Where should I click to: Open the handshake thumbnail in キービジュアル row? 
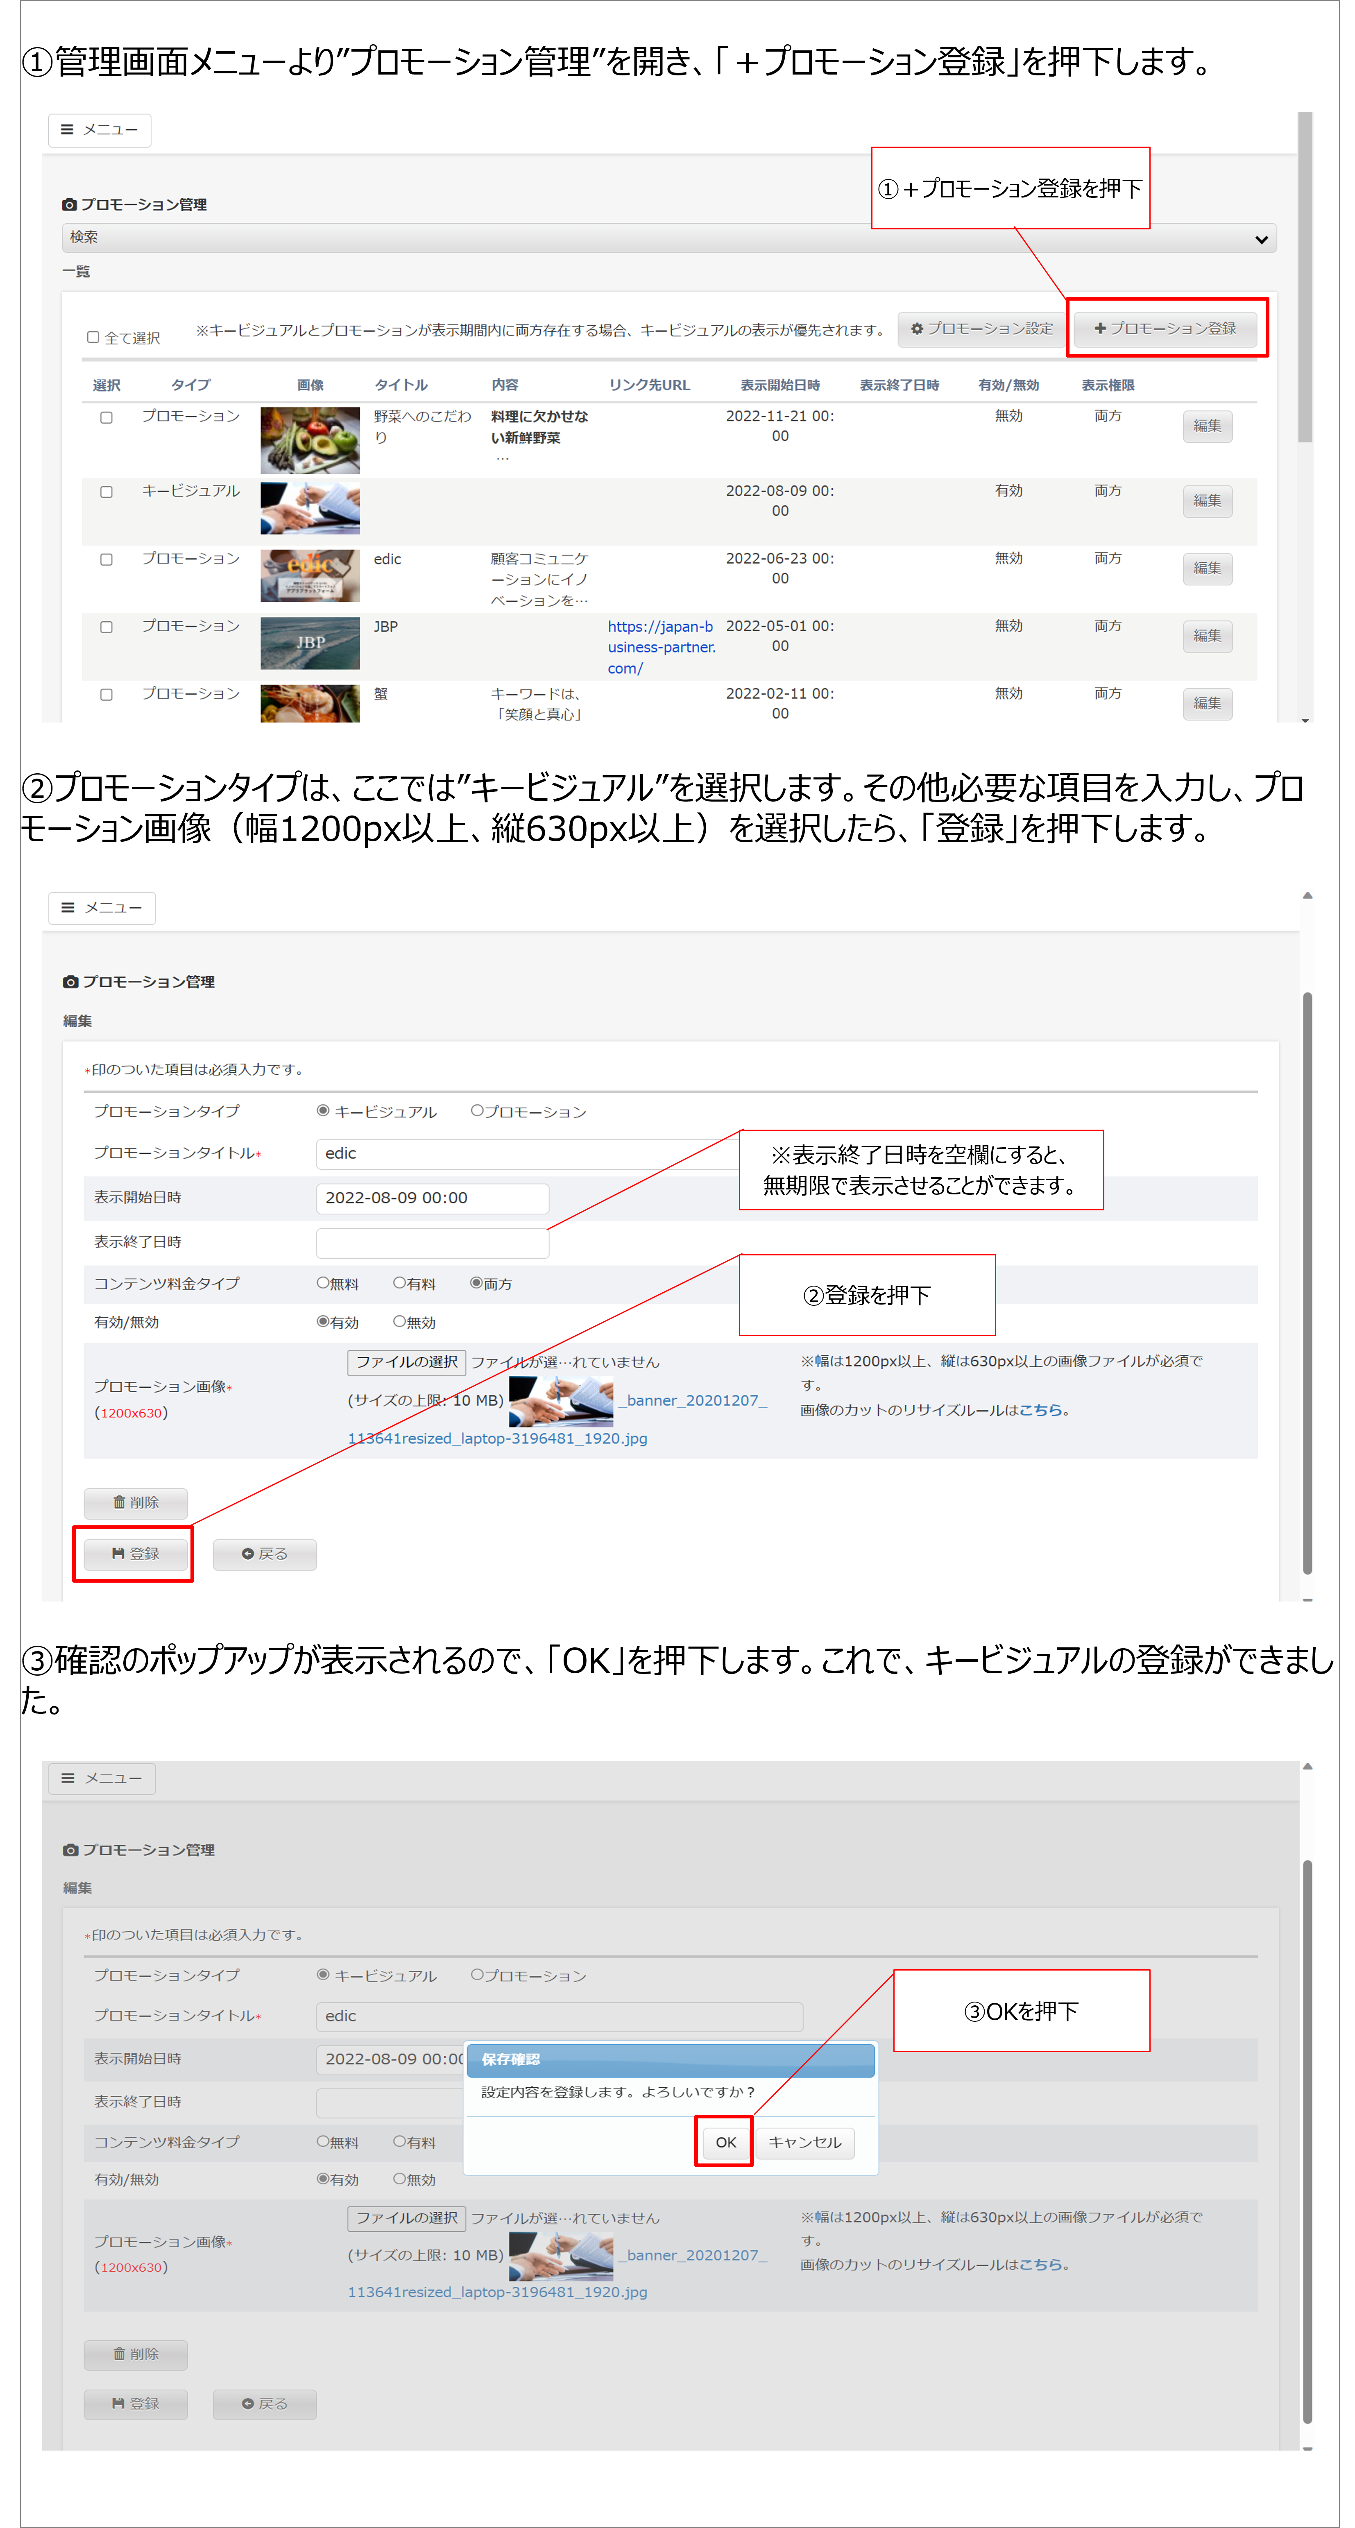[x=310, y=508]
